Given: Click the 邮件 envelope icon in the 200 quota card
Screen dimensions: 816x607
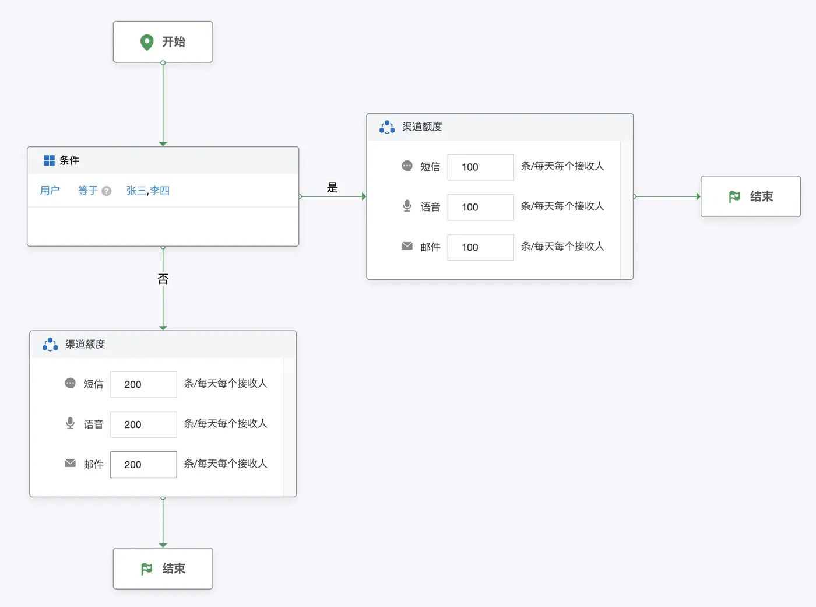Looking at the screenshot, I should point(71,464).
